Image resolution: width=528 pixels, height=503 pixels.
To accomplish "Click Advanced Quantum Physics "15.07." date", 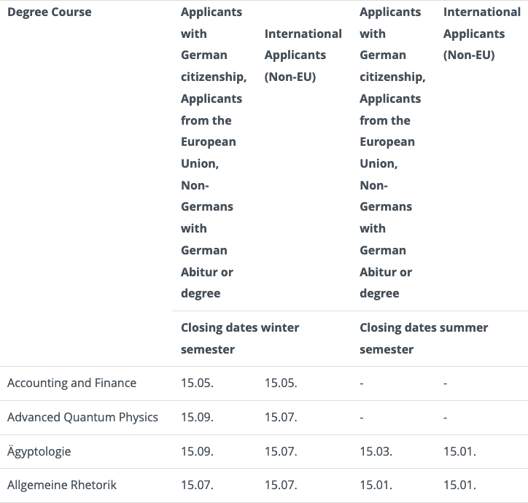I will (281, 418).
